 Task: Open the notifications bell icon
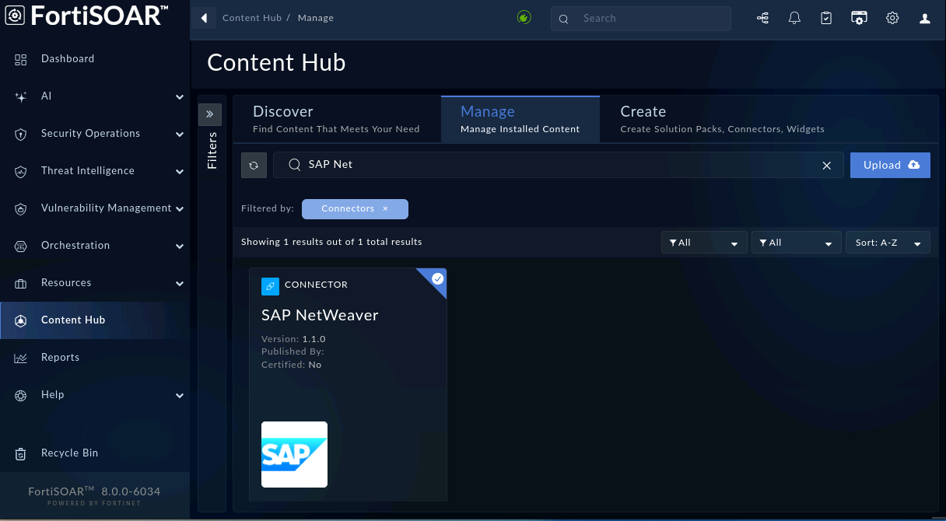(x=794, y=18)
